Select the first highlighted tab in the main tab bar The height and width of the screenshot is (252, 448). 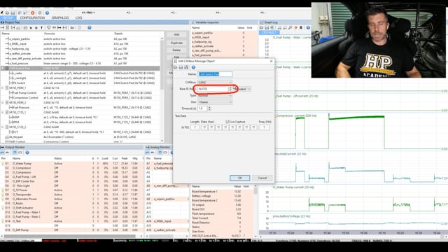click(8, 17)
